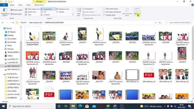Click New Volume (G:) in address bar
Image resolution: width=194 pixels, height=109 pixels.
[x=36, y=22]
